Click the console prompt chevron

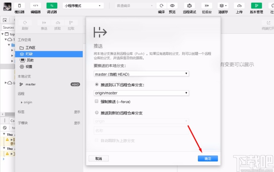coord(4,159)
